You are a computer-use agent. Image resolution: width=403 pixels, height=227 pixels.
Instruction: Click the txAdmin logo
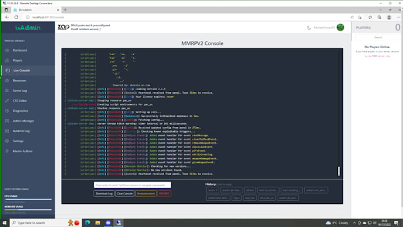click(28, 27)
